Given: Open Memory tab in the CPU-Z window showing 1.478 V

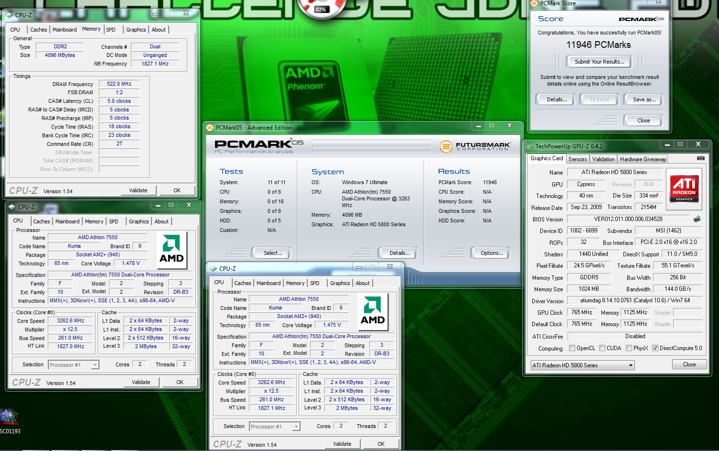Looking at the screenshot, I should [x=94, y=221].
